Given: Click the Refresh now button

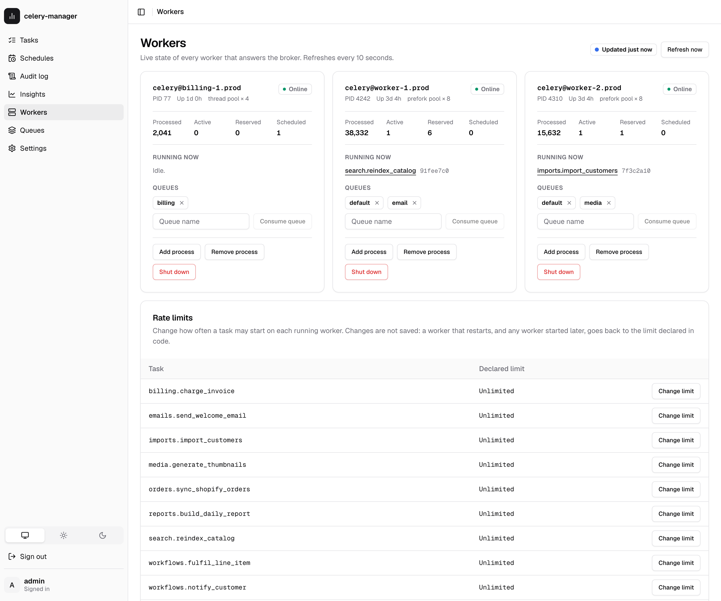Looking at the screenshot, I should (x=685, y=49).
